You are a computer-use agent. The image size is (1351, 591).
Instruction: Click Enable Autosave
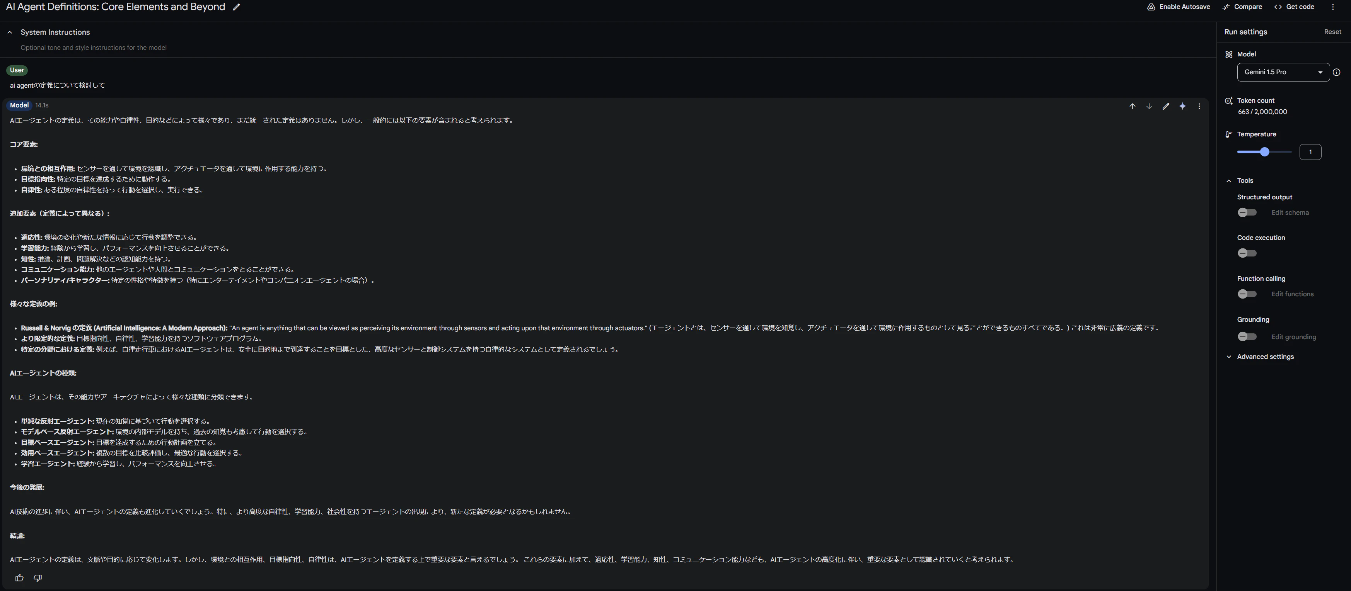tap(1179, 7)
